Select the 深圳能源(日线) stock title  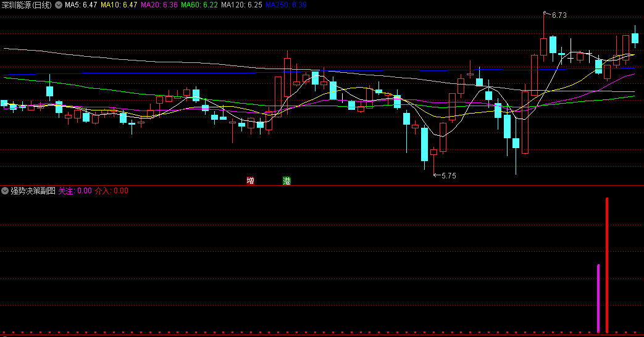pyautogui.click(x=27, y=5)
